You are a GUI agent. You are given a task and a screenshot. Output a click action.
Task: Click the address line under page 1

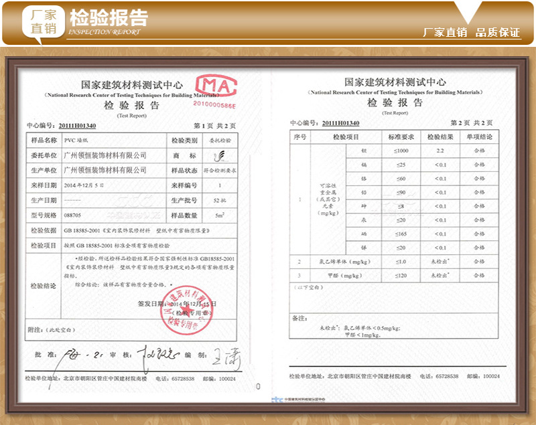coord(86,379)
